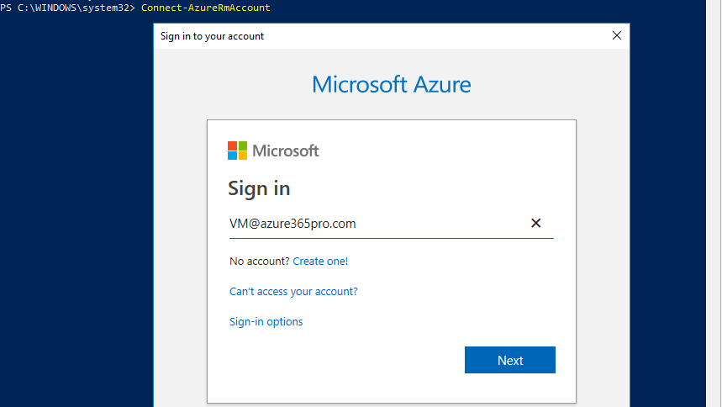Place cursor at end of the typed email text
This screenshot has width=722, height=407.
(357, 224)
